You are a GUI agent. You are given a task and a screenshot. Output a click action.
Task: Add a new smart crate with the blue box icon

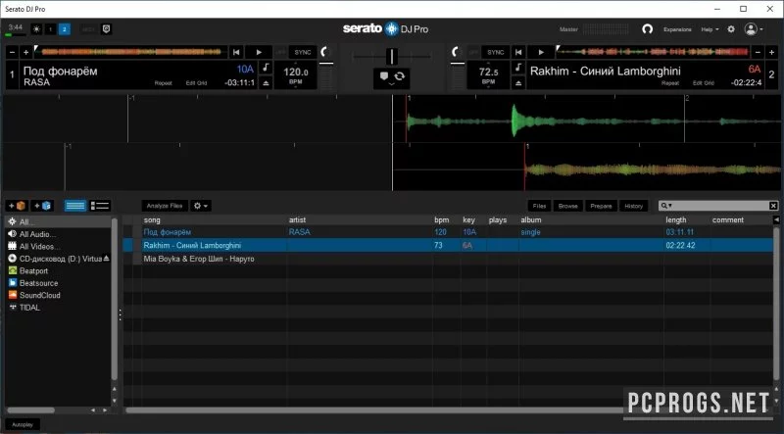(x=42, y=206)
